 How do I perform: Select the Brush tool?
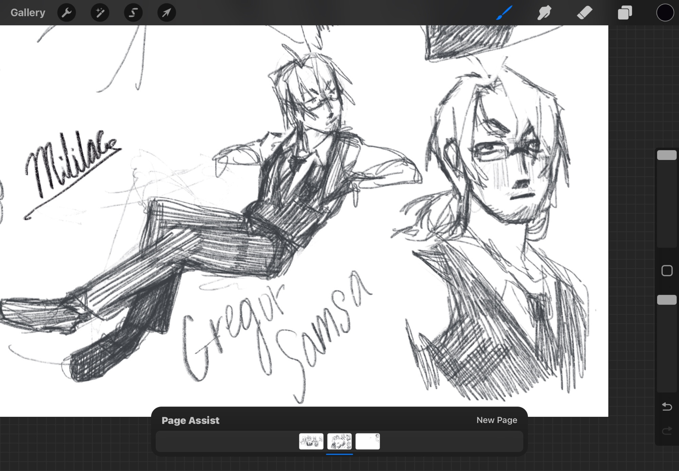(504, 13)
